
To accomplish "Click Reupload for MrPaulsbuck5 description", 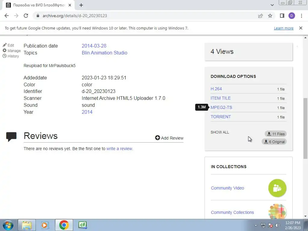I will (x=50, y=66).
